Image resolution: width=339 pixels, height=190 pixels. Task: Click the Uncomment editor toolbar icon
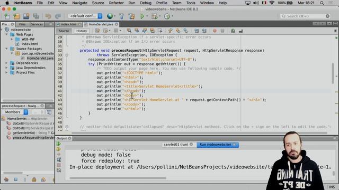240,31
